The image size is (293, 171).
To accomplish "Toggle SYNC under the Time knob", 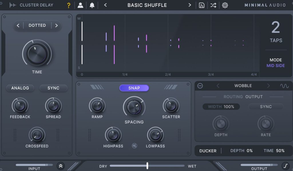I will click(53, 88).
